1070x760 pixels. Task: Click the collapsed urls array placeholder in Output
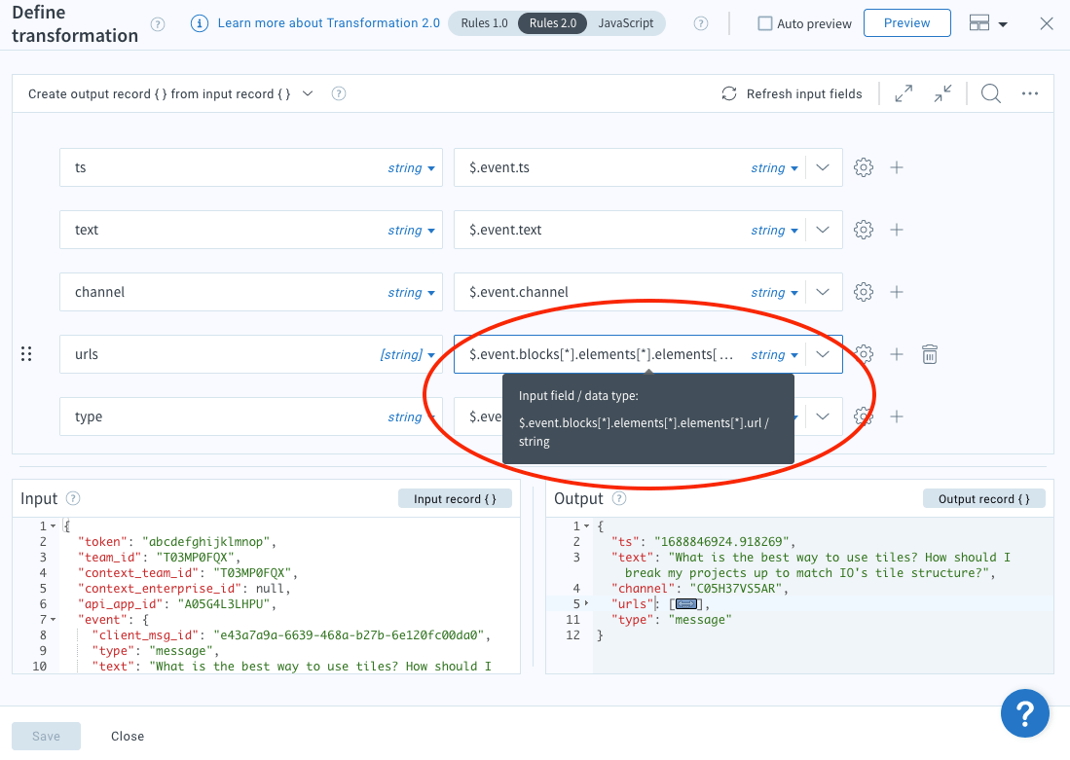point(685,603)
